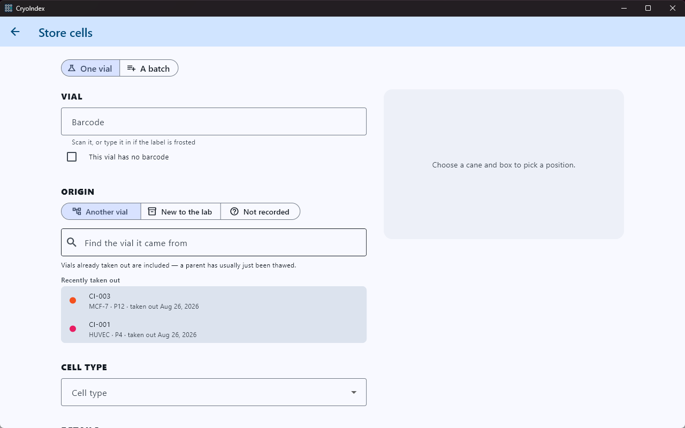Open the Cell type dropdown arrow
This screenshot has width=685, height=428.
[x=354, y=392]
